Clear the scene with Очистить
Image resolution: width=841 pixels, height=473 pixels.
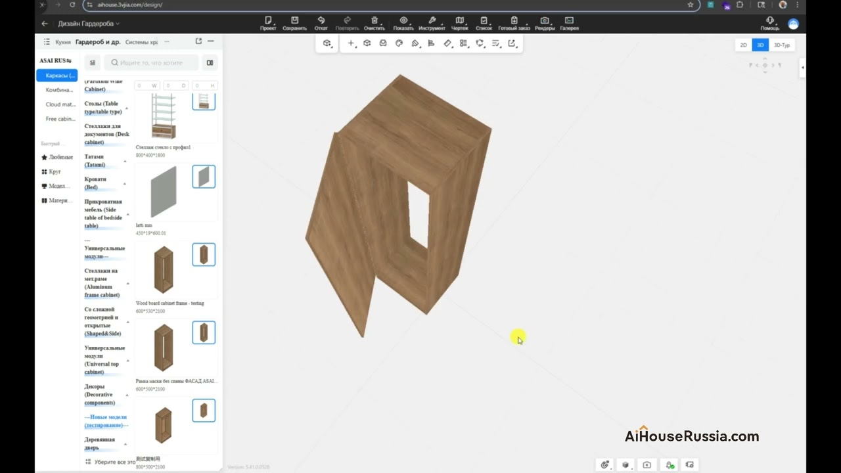pyautogui.click(x=375, y=24)
